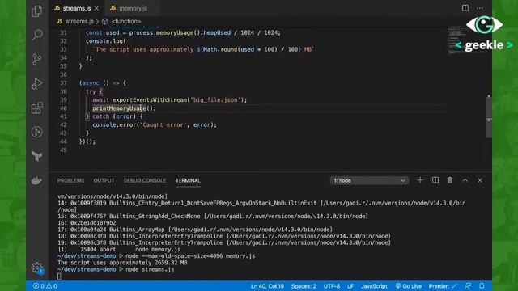Click the code minimap
This screenshot has width=518, height=291.
coord(466,40)
